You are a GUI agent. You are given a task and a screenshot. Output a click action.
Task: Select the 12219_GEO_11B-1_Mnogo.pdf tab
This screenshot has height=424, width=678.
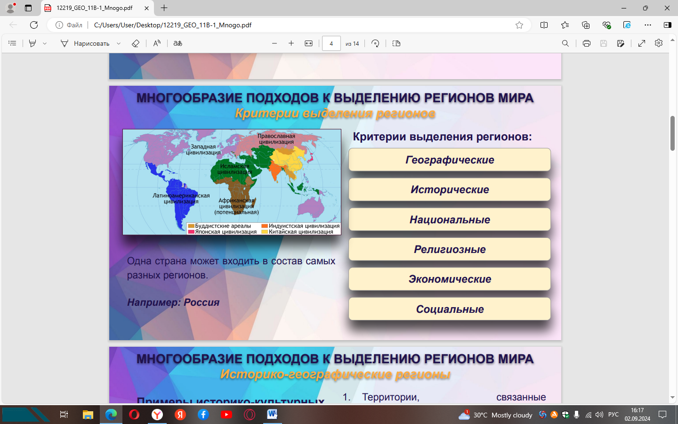click(94, 8)
